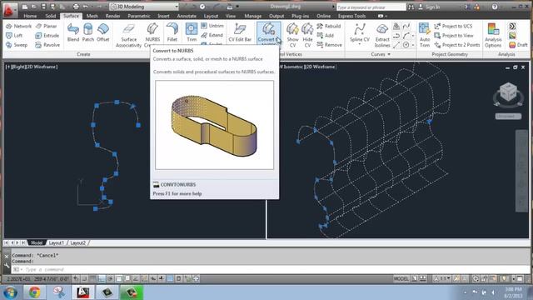Toggle Auto Trim

[425, 35]
